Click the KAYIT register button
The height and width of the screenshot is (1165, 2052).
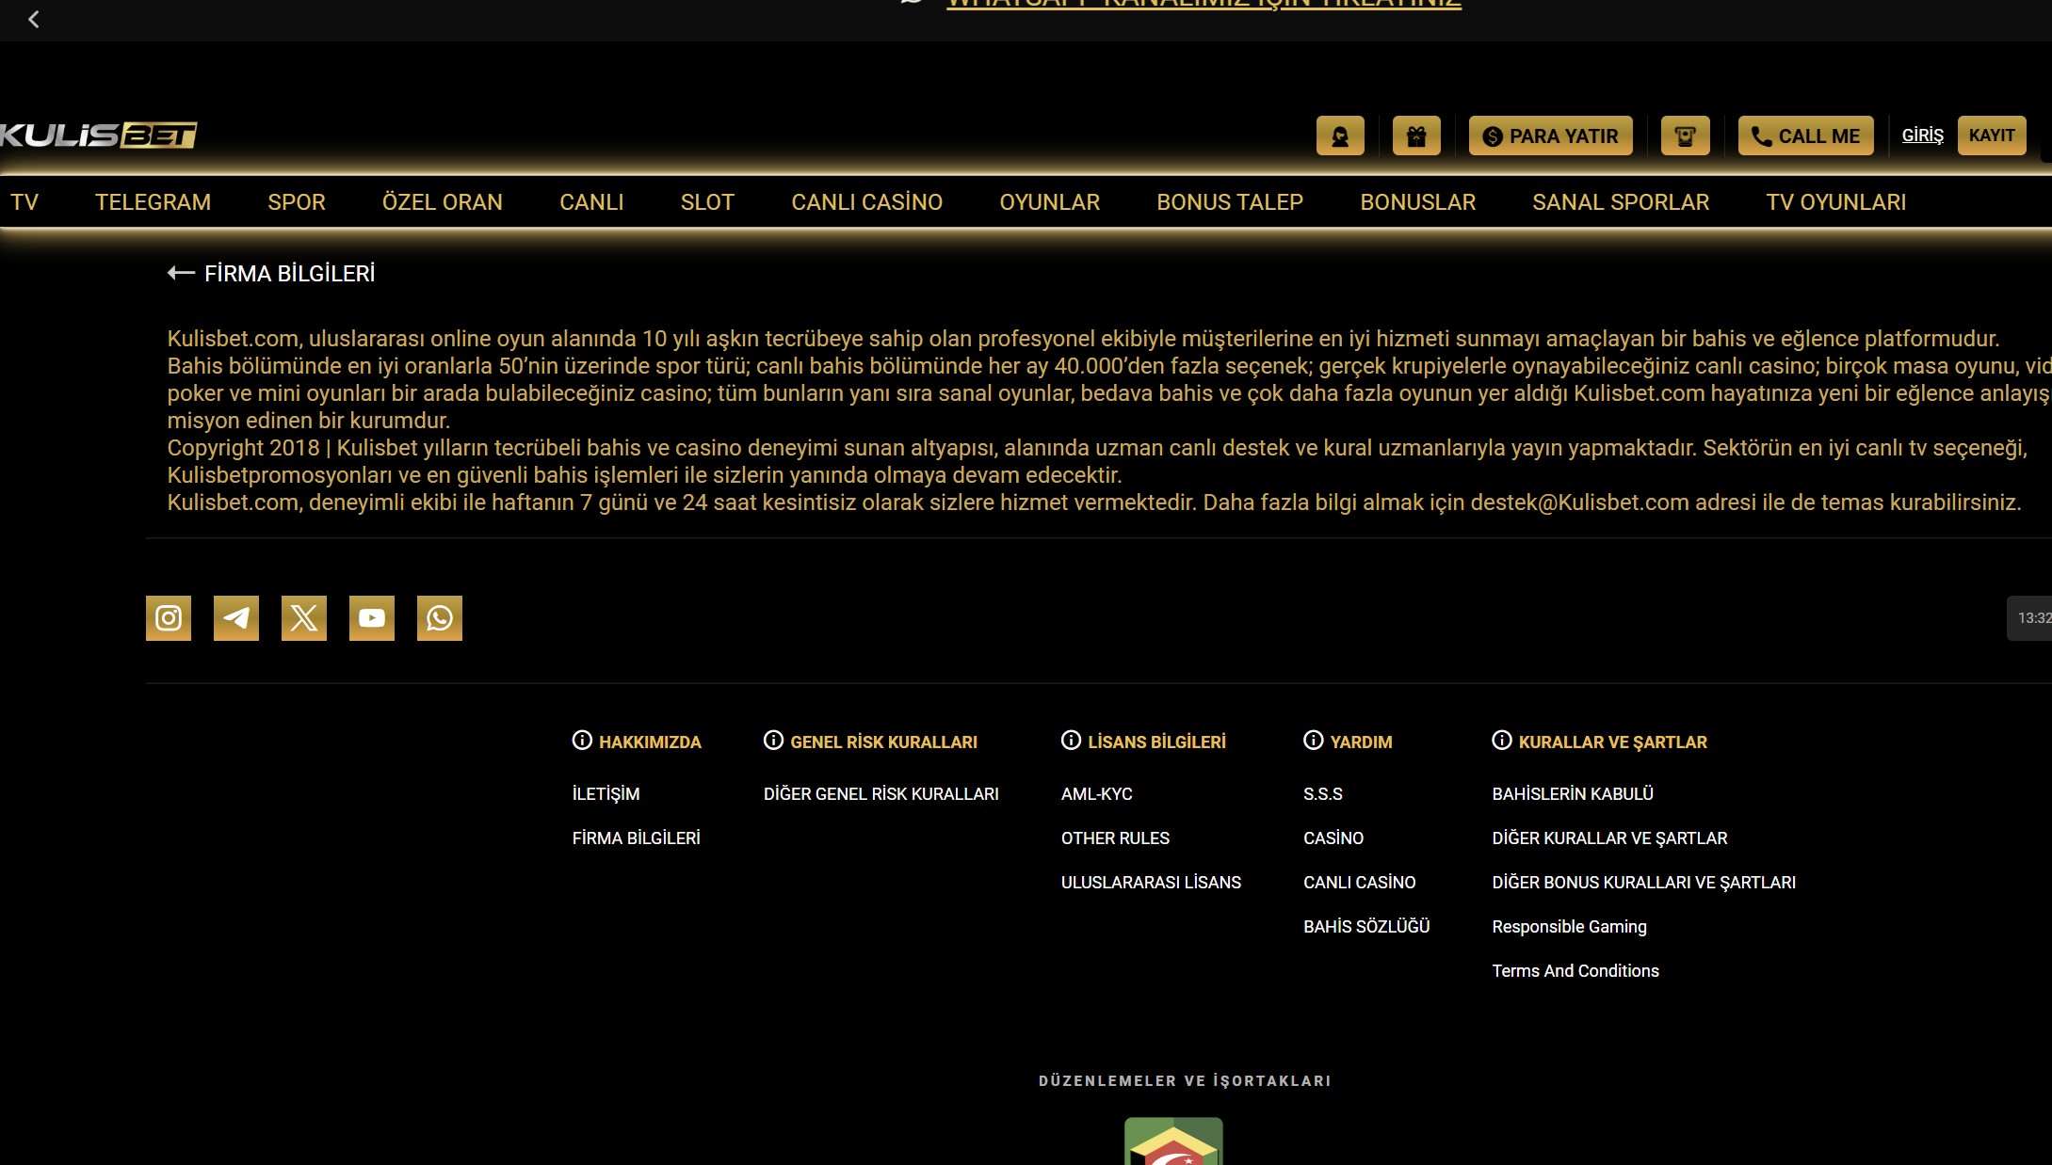pos(1991,136)
